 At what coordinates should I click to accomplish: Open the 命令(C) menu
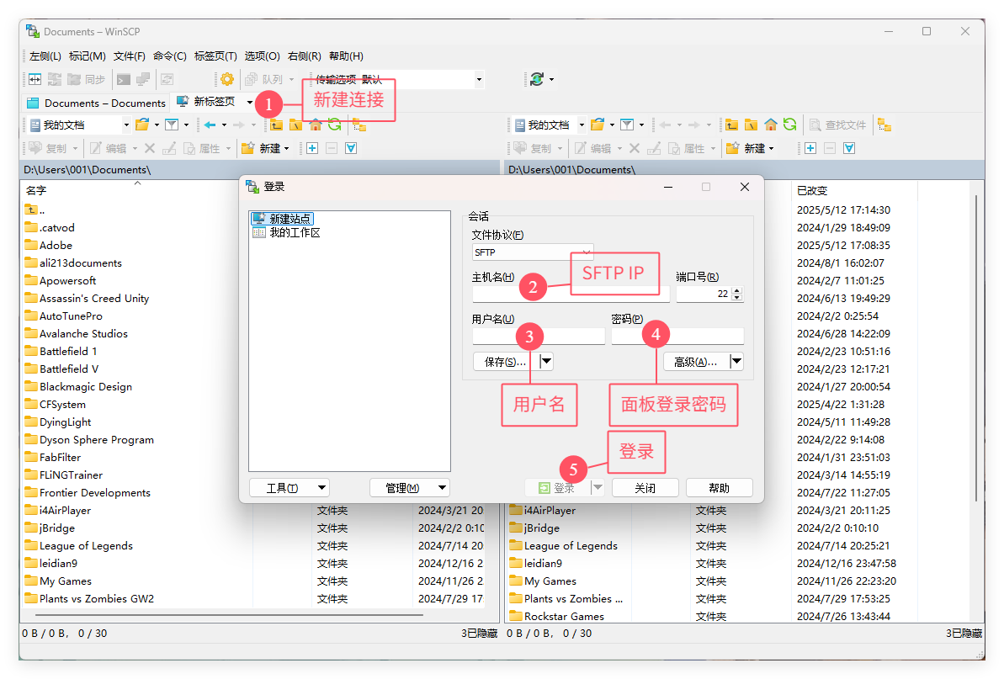click(x=170, y=56)
